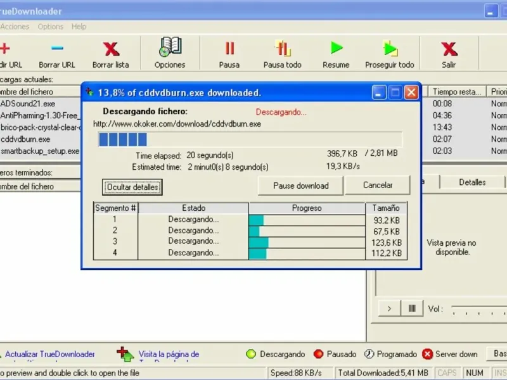Click the terminated files Nombre del fichero header

41,186
